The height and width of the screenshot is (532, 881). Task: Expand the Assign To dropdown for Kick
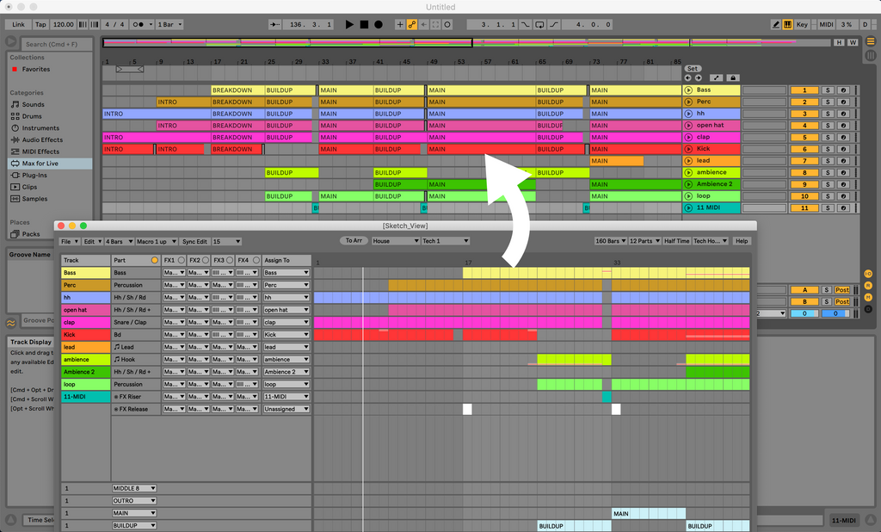pos(286,335)
